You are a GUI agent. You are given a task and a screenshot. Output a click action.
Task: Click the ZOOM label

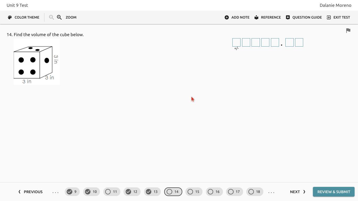coord(71,17)
